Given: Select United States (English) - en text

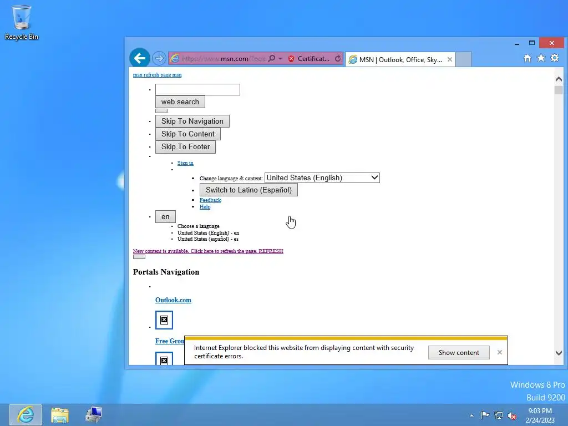Looking at the screenshot, I should tap(208, 232).
